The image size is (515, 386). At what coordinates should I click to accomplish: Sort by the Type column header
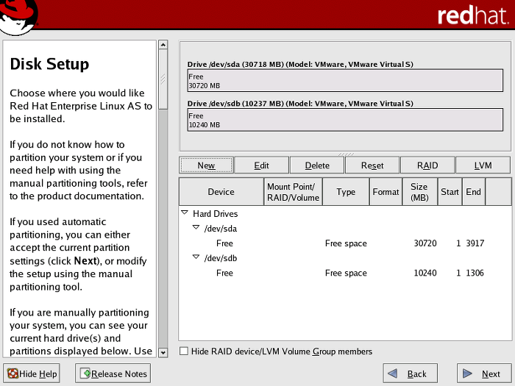click(x=346, y=192)
